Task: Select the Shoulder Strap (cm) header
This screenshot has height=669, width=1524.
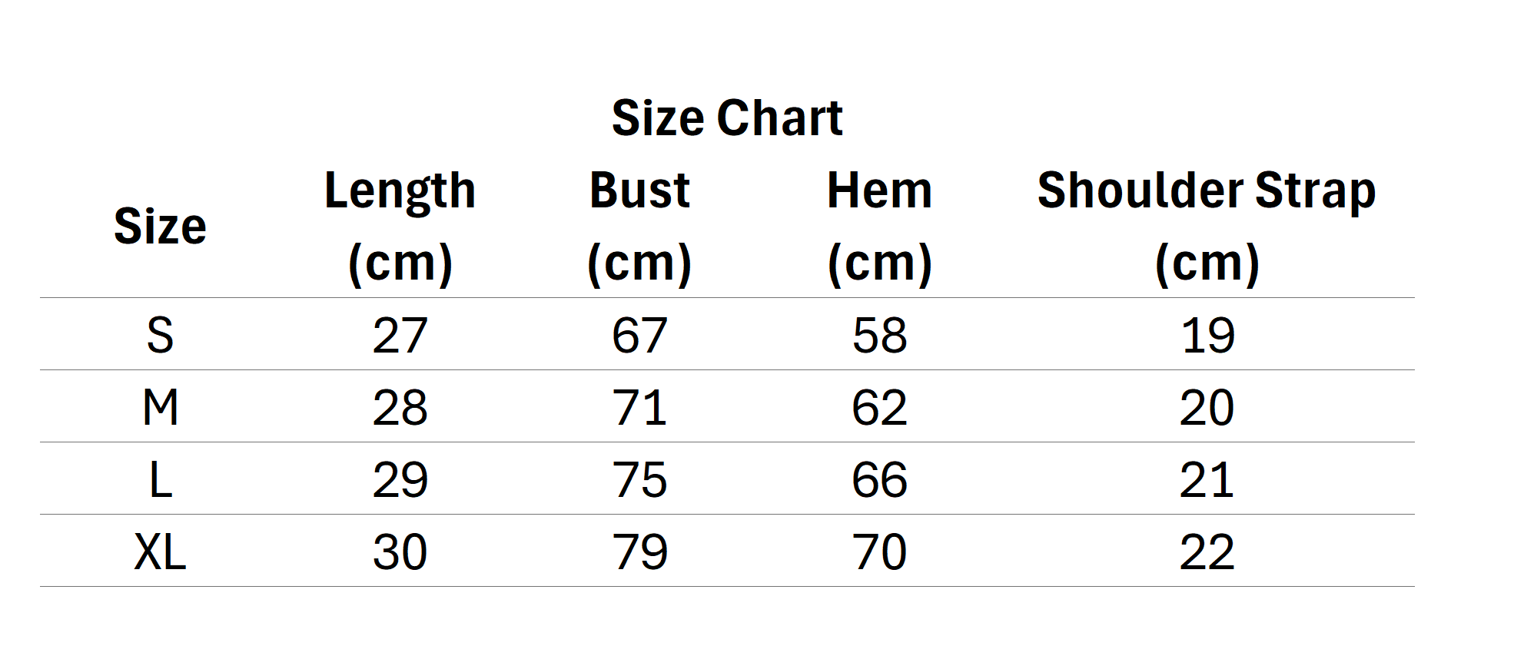Action: point(1207,226)
